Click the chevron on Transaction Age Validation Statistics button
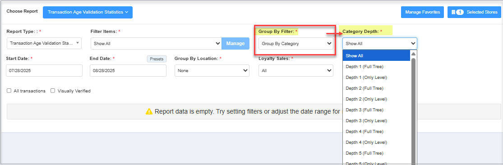Viewport: 503px width, 165px height. (127, 12)
